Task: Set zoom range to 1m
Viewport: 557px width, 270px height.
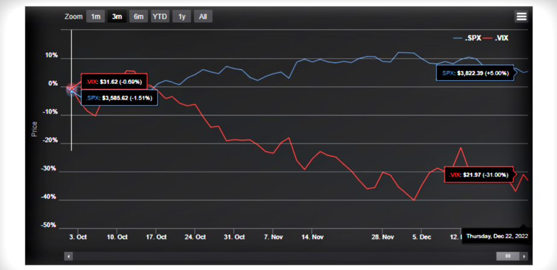Action: pos(96,16)
